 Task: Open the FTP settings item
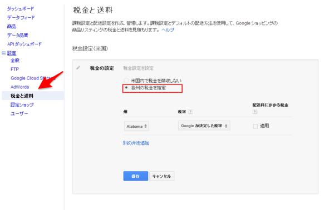point(14,69)
